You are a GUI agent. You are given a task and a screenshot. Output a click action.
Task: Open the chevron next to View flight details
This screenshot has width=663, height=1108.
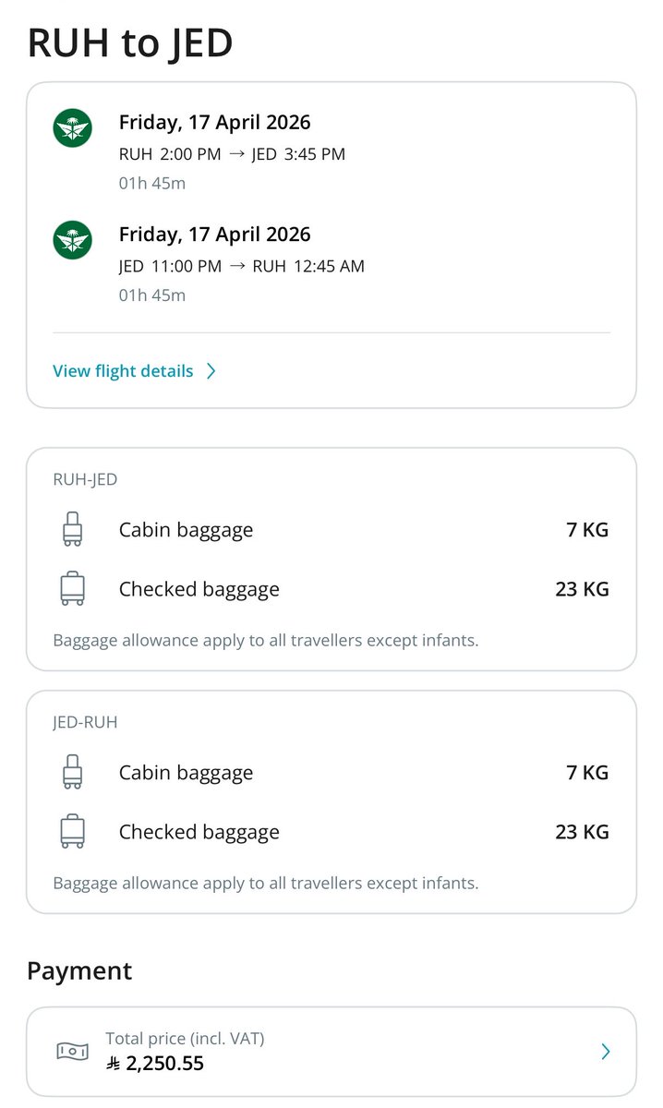(x=211, y=371)
